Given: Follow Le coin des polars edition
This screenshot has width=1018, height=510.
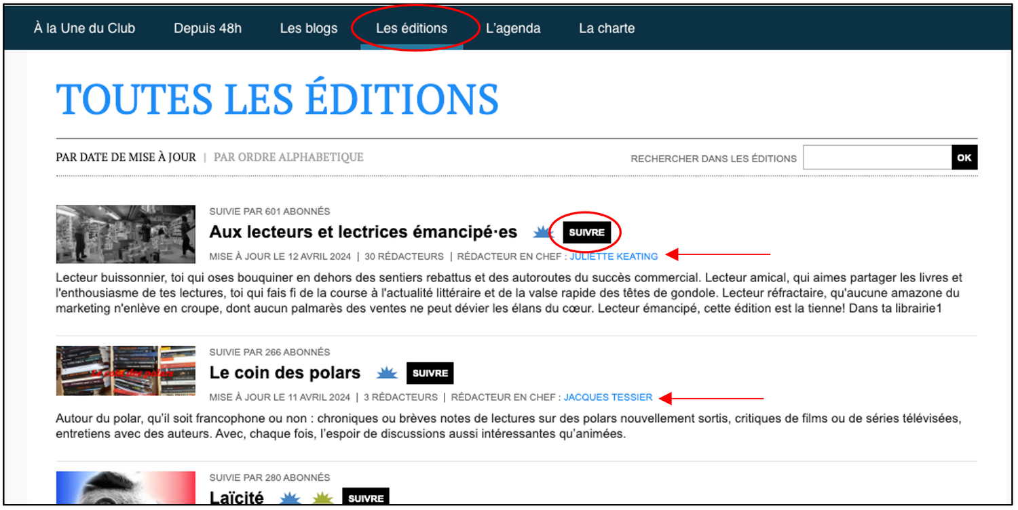Looking at the screenshot, I should click(430, 373).
